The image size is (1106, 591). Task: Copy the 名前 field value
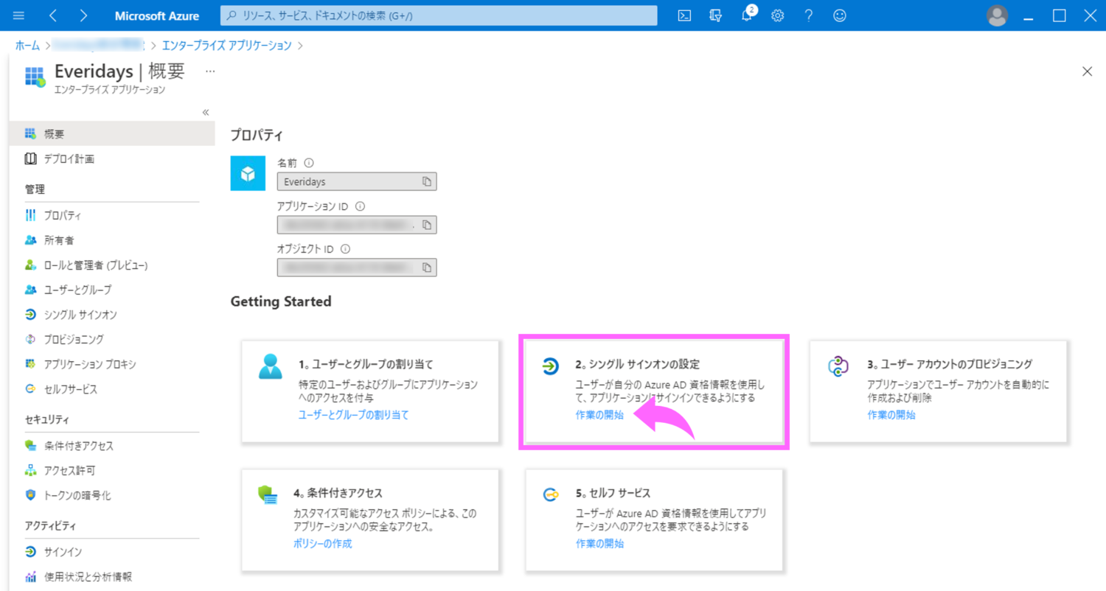(x=427, y=181)
